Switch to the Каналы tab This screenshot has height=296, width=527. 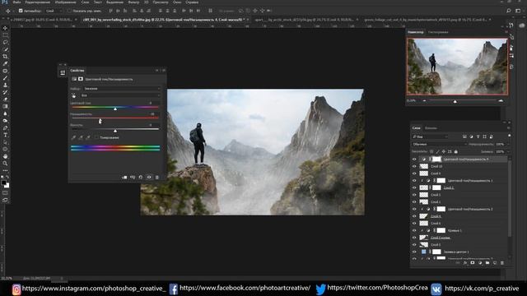point(431,128)
